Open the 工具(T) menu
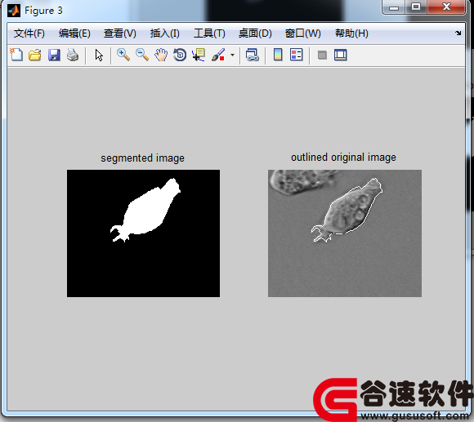This screenshot has height=422, width=474. 209,33
